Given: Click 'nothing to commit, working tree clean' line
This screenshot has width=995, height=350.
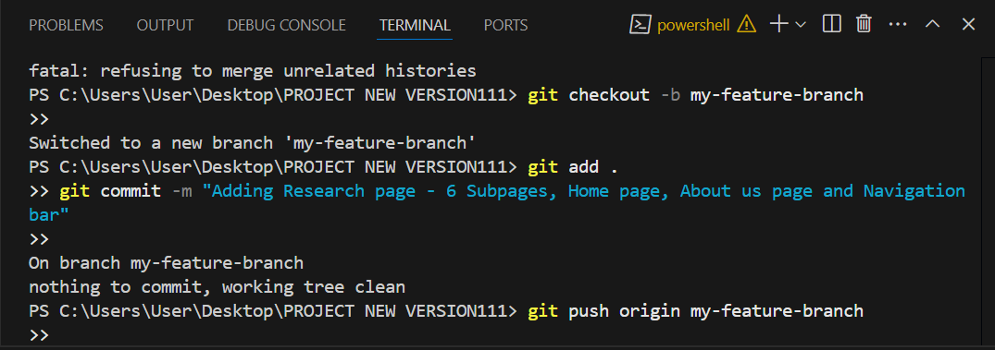Looking at the screenshot, I should (x=217, y=287).
